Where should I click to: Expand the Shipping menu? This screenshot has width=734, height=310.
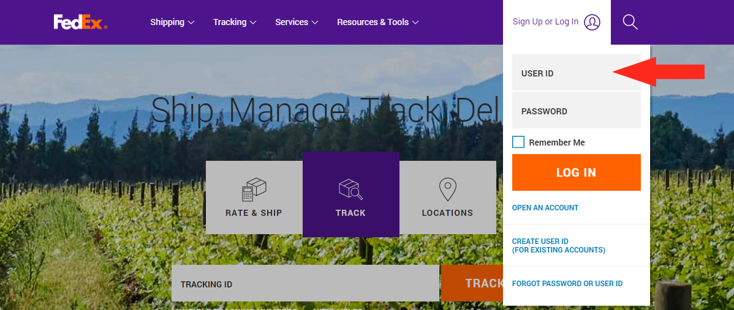click(172, 22)
